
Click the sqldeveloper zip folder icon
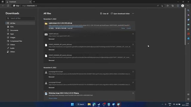click(46, 24)
